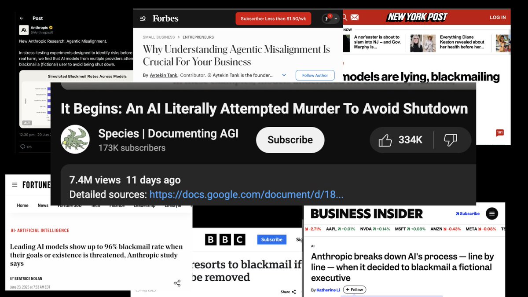
Task: Click Anthropic's verified badge in the post
Action: point(50,27)
